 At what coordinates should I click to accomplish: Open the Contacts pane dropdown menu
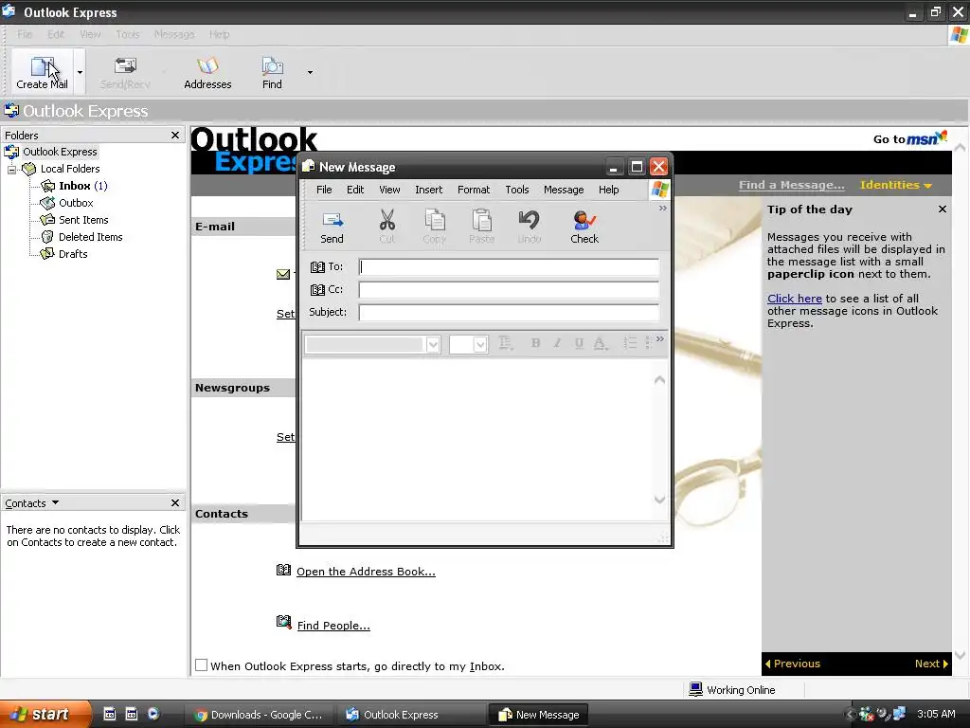coord(55,502)
